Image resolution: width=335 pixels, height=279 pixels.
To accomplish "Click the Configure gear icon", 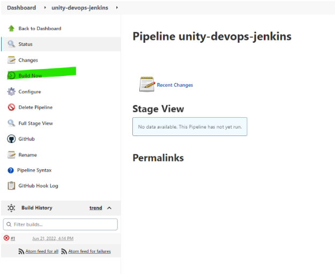I will (x=11, y=92).
